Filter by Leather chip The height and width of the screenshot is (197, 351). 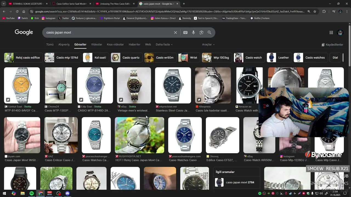(x=279, y=58)
